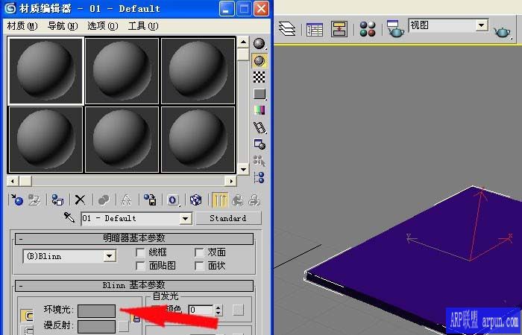The height and width of the screenshot is (335, 522).
Task: Open Schematic View icon in main toolbar
Action: coord(339,29)
